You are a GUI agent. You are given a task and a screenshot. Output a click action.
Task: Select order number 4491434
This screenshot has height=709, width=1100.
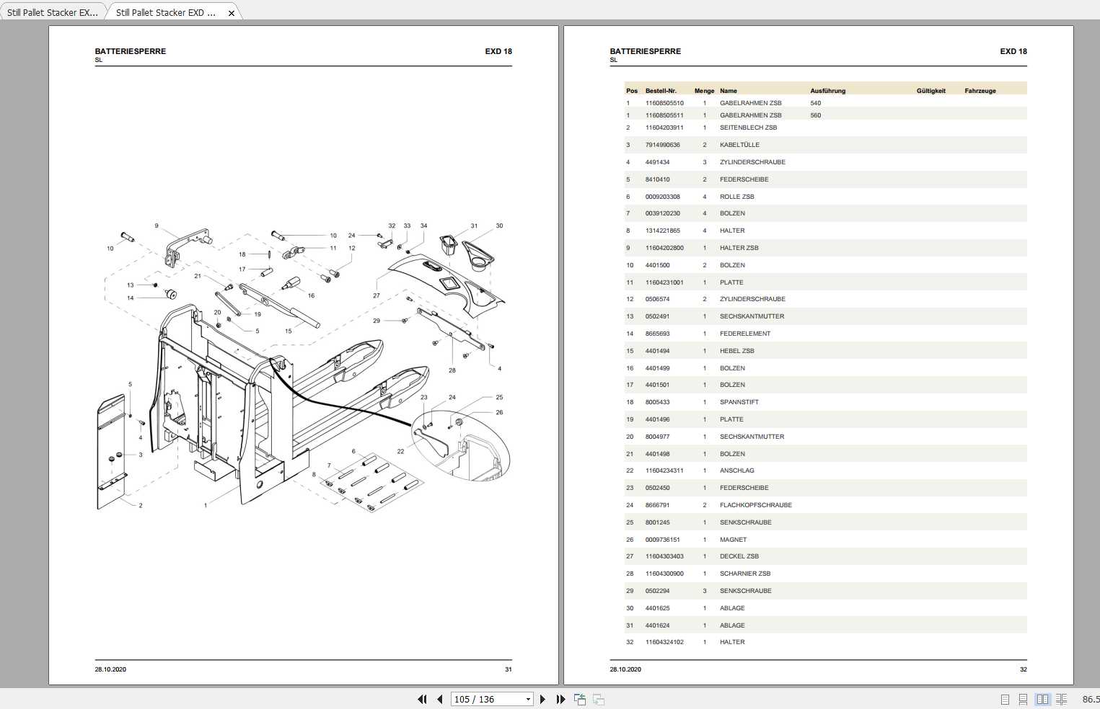click(x=657, y=162)
